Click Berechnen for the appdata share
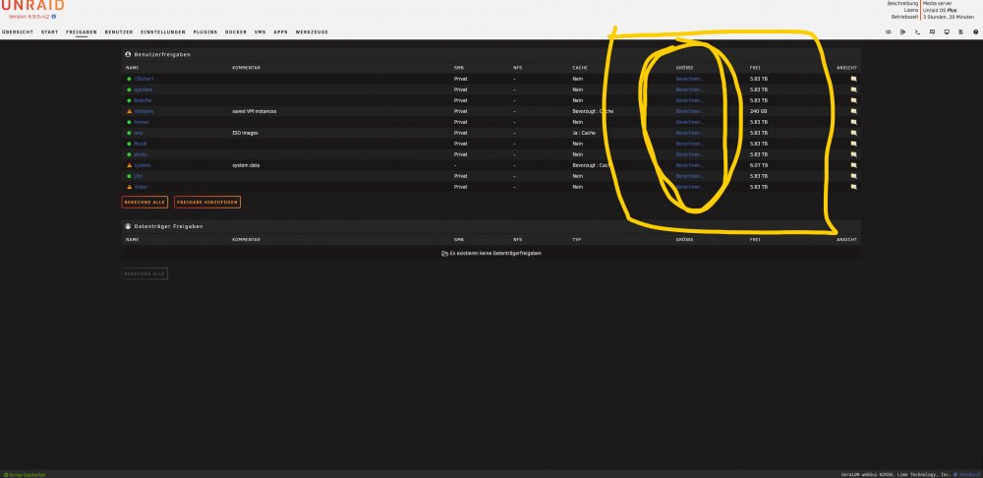983x478 pixels. [x=690, y=90]
